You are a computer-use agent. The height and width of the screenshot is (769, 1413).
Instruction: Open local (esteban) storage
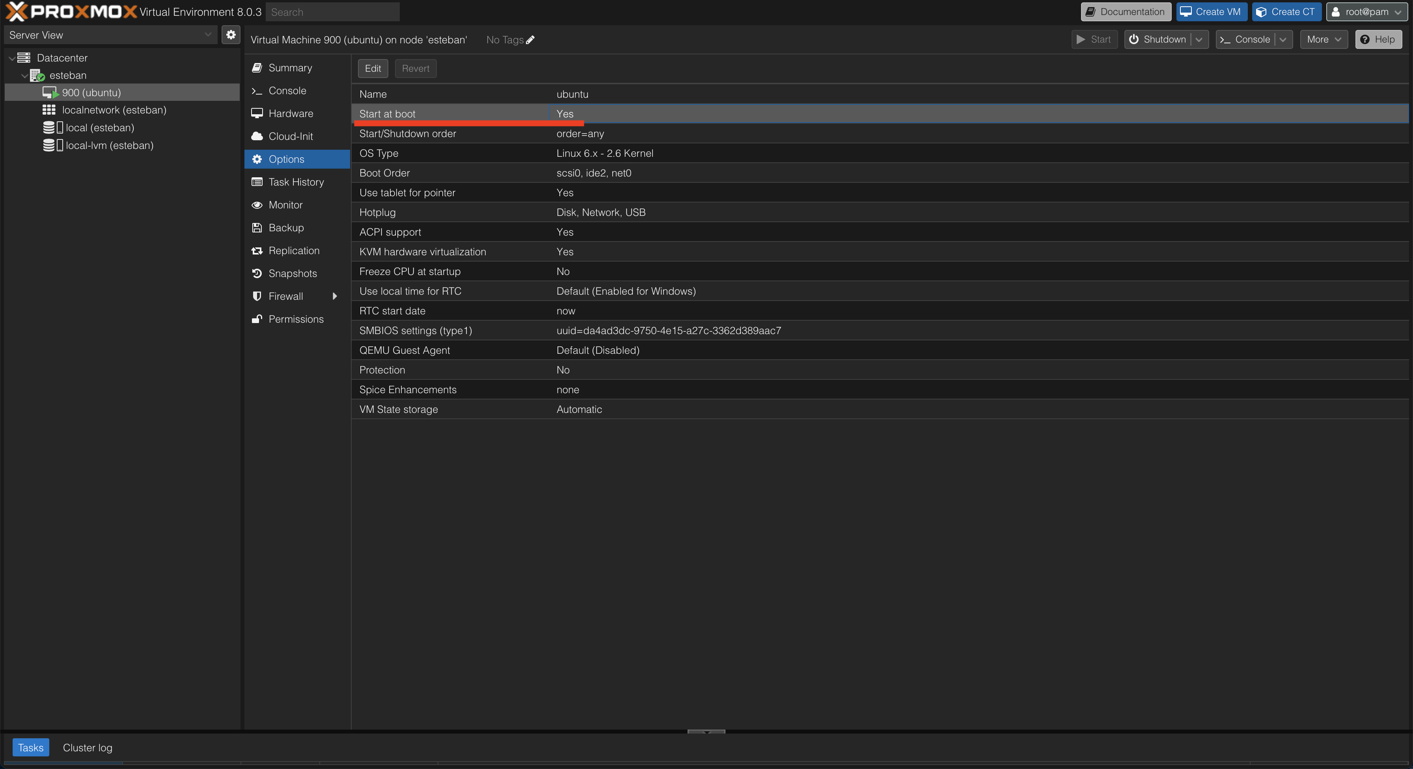coord(100,128)
